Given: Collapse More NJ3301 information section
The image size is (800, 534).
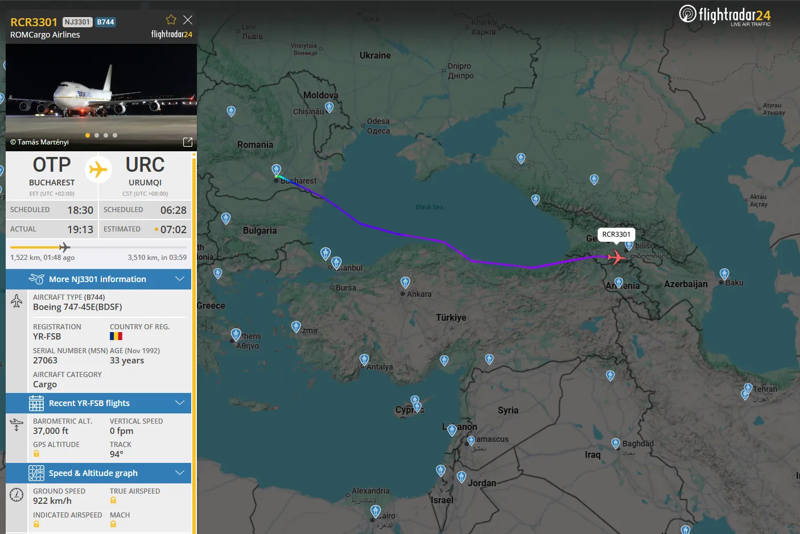Looking at the screenshot, I should click(x=98, y=279).
